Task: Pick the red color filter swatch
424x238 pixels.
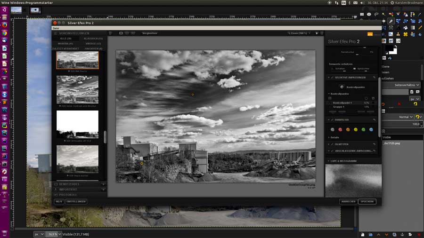Action: (x=340, y=129)
